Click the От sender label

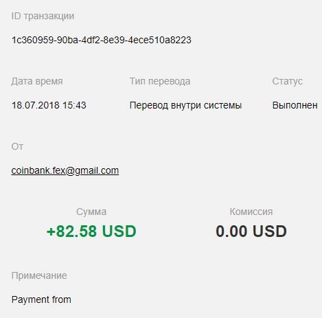[x=17, y=146]
